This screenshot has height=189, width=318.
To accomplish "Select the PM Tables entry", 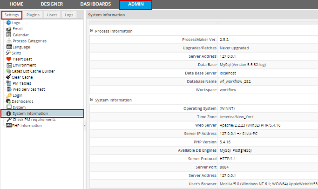I will click(x=22, y=83).
